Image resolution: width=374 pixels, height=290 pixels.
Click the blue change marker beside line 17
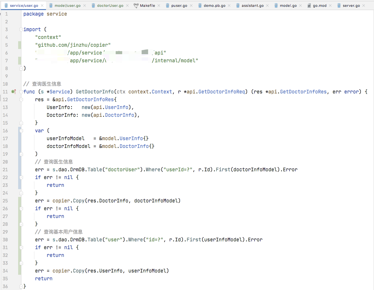(x=20, y=139)
